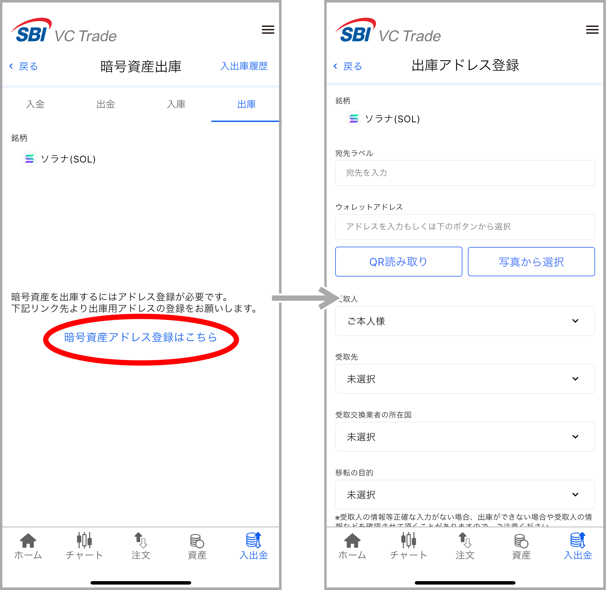This screenshot has width=606, height=590.
Task: Open 受取交換業者の所在国 country dropdown
Action: point(465,437)
